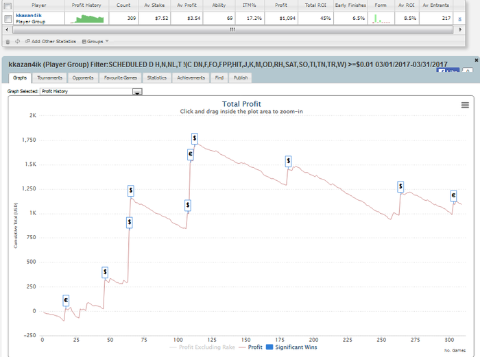Click the 45% Total ROI cell
This screenshot has width=480, height=357.
coord(315,19)
